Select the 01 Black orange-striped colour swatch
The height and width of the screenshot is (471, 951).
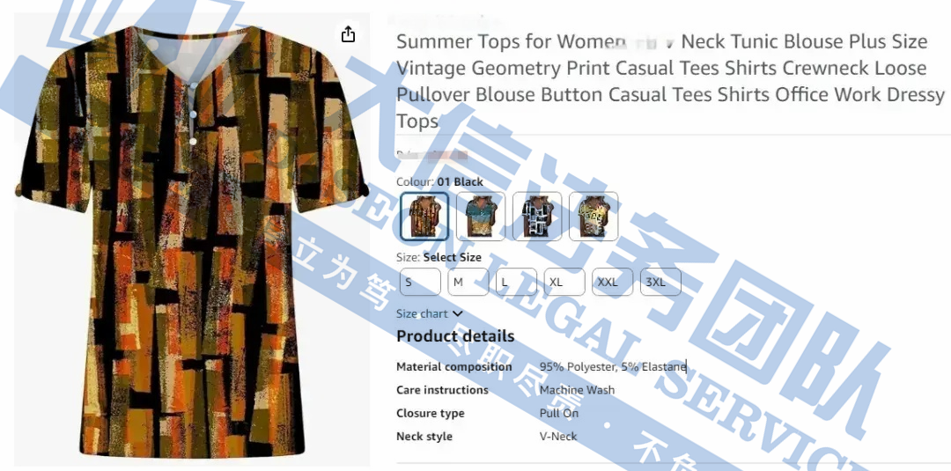point(424,217)
